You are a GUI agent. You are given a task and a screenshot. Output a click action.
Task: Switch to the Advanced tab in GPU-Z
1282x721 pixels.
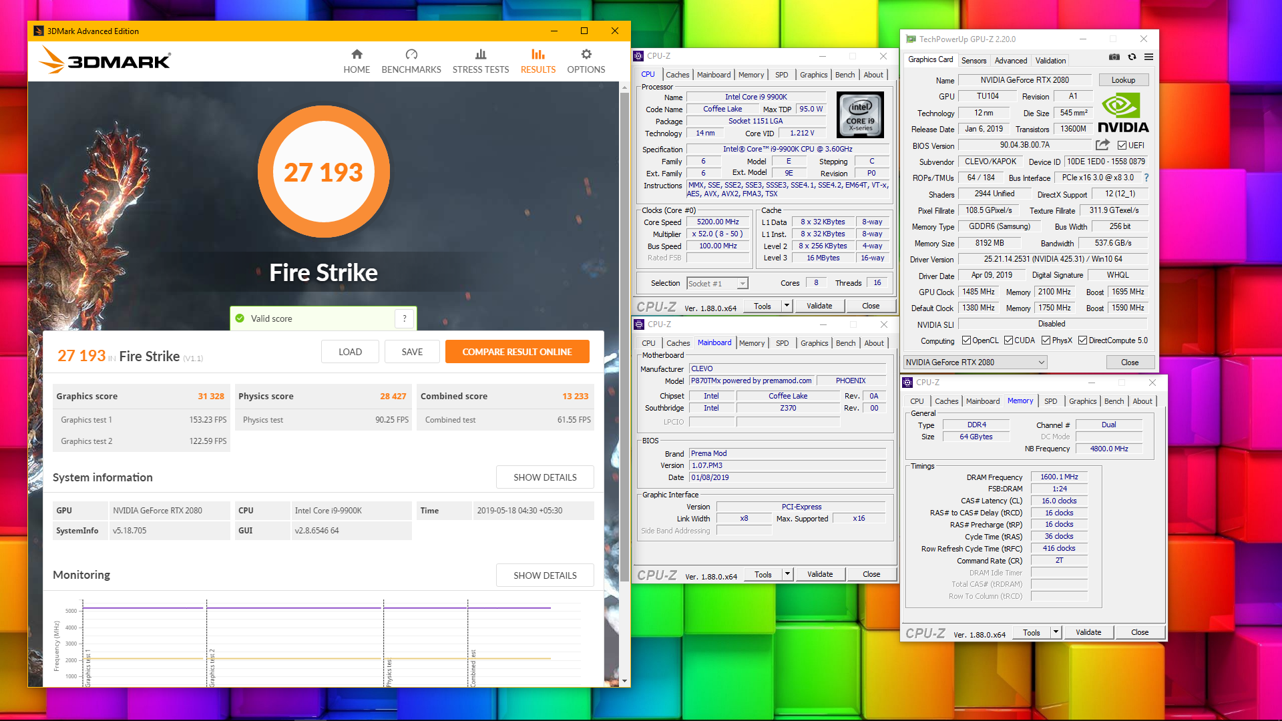[1011, 60]
